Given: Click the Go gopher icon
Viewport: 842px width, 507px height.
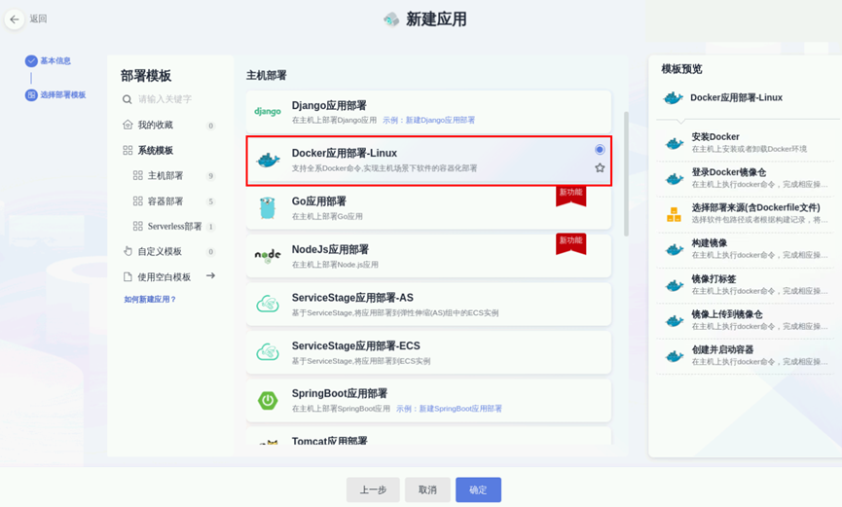Looking at the screenshot, I should pos(268,208).
